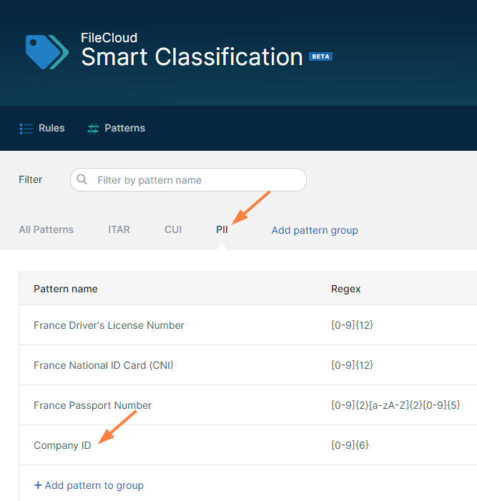Screen dimensions: 477x501
Task: Select France Driver's License Number row
Action: point(109,325)
